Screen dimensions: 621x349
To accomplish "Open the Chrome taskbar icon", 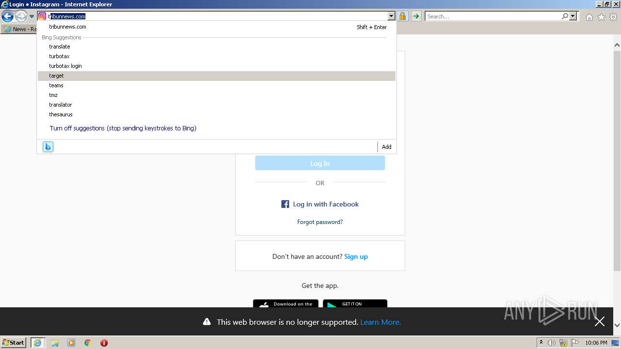I will (88, 343).
